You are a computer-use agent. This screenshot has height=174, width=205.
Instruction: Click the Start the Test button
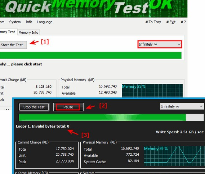point(13,45)
